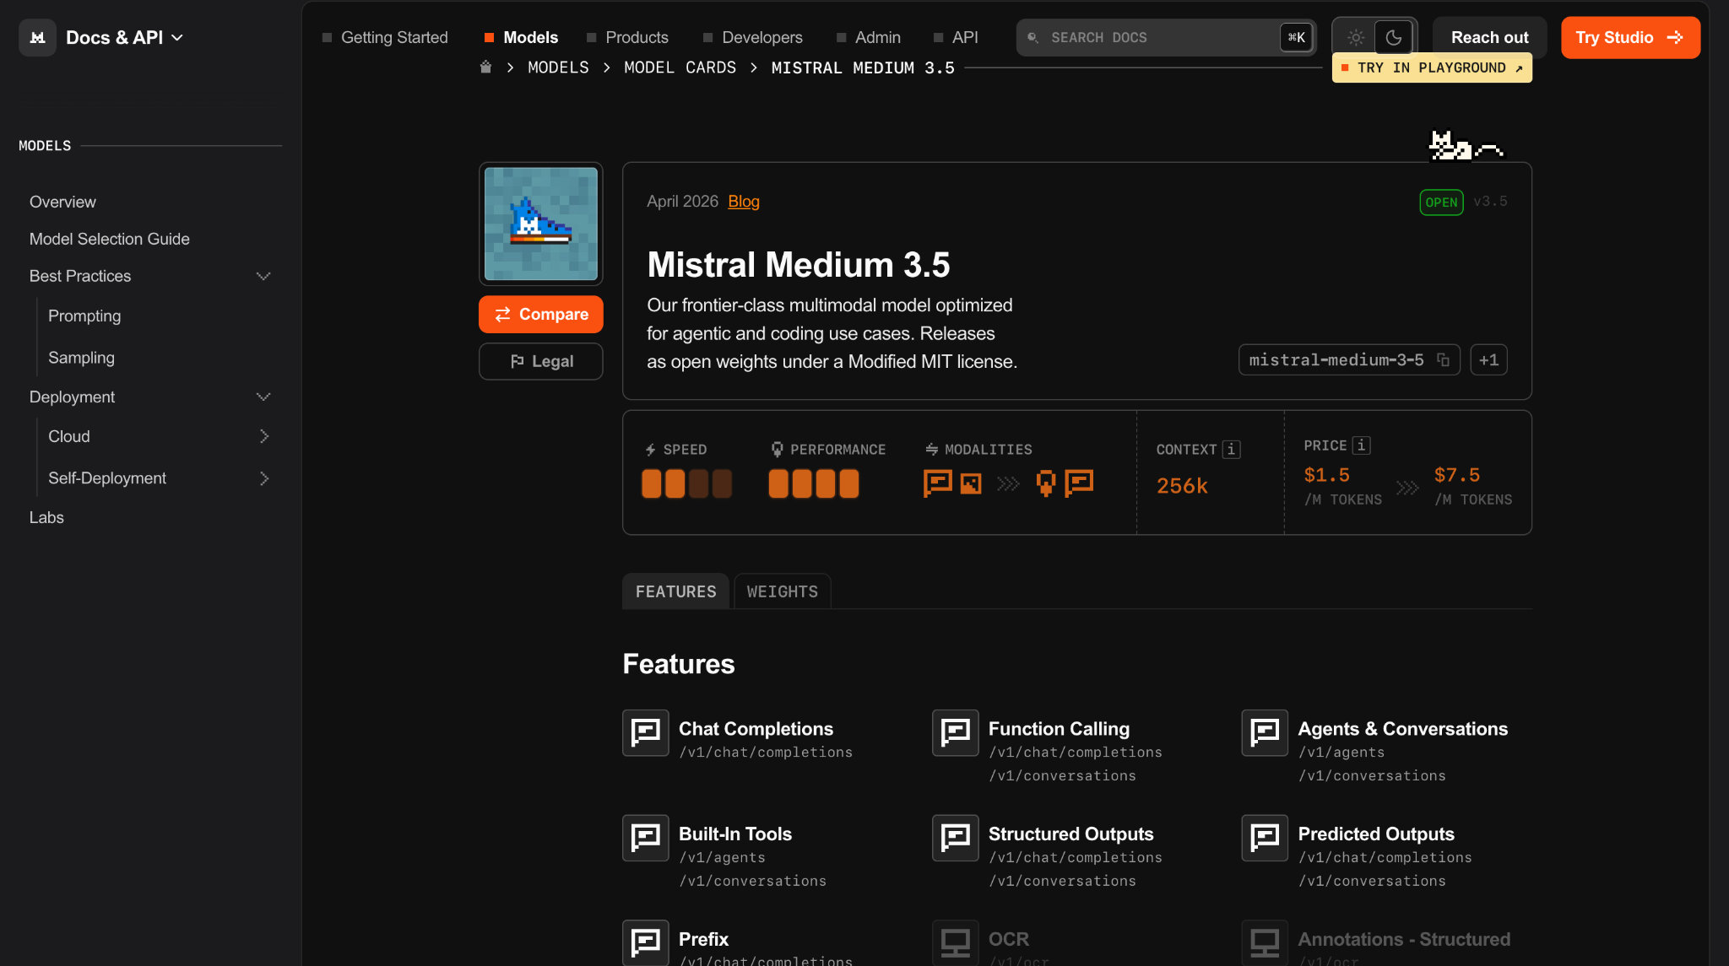Open the Chat Completions feature title
Screen dimensions: 1729x966
[x=756, y=729]
